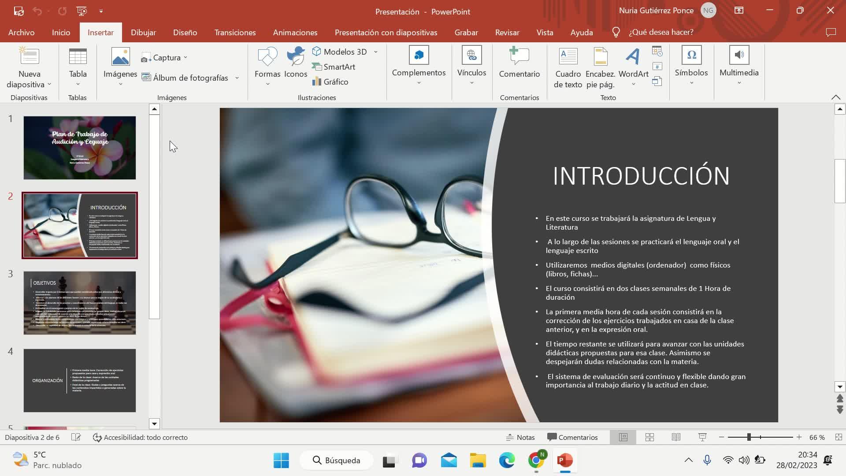846x476 pixels.
Task: Select the OBJETIVOS slide 3 thumbnail
Action: click(80, 303)
